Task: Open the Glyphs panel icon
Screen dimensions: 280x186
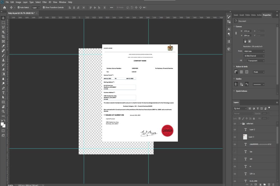Action: tap(229, 42)
